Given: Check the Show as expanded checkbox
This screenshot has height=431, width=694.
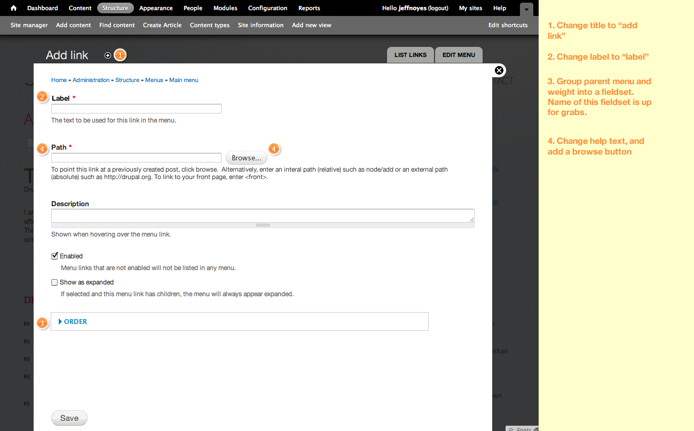Looking at the screenshot, I should [54, 282].
